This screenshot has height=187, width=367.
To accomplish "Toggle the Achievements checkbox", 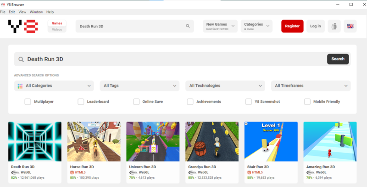I will click(x=190, y=102).
